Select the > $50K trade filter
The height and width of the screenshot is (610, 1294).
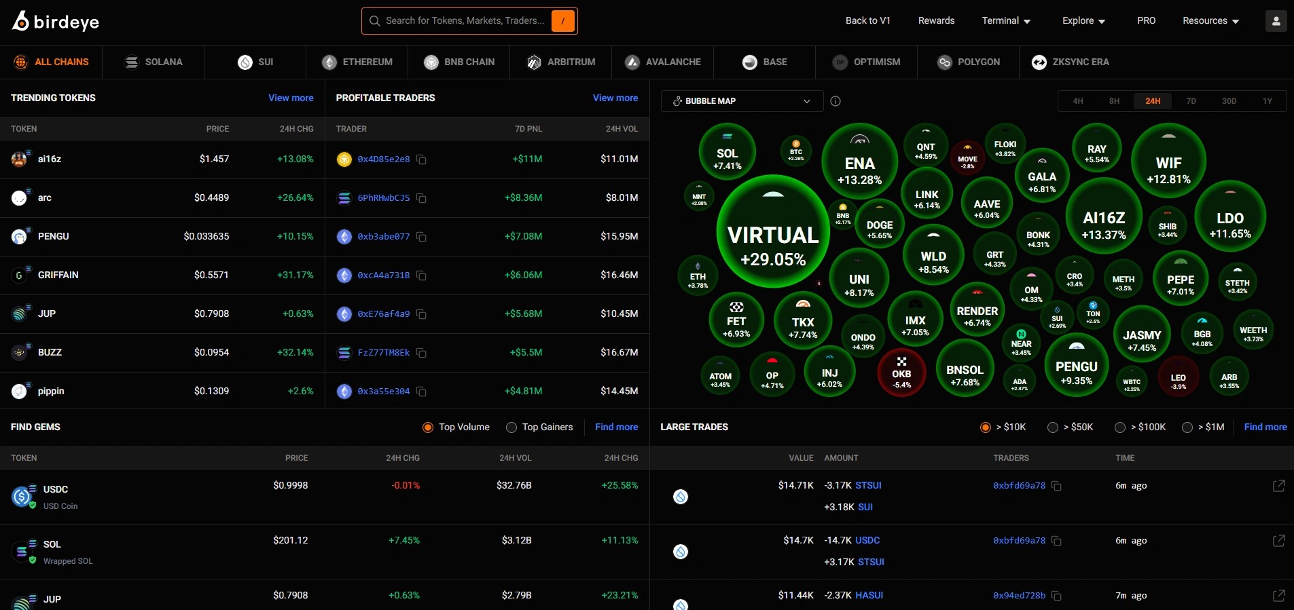[x=1053, y=427]
